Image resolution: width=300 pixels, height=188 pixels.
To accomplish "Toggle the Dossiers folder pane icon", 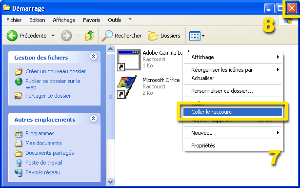I will tap(153, 36).
